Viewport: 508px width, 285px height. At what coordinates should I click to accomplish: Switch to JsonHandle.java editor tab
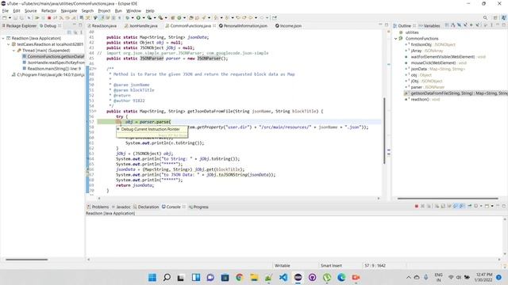141,25
